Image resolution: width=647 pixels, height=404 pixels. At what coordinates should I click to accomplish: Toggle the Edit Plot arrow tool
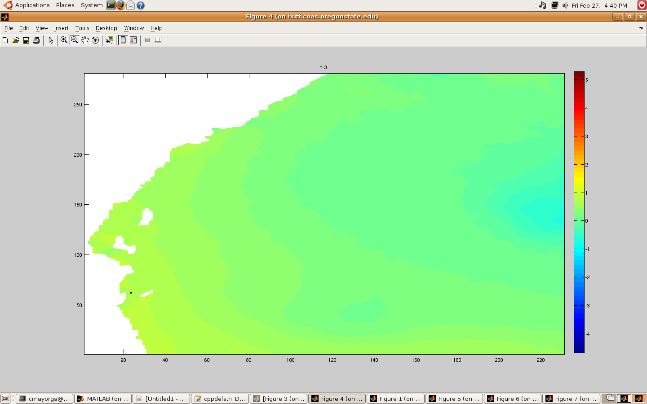point(51,40)
